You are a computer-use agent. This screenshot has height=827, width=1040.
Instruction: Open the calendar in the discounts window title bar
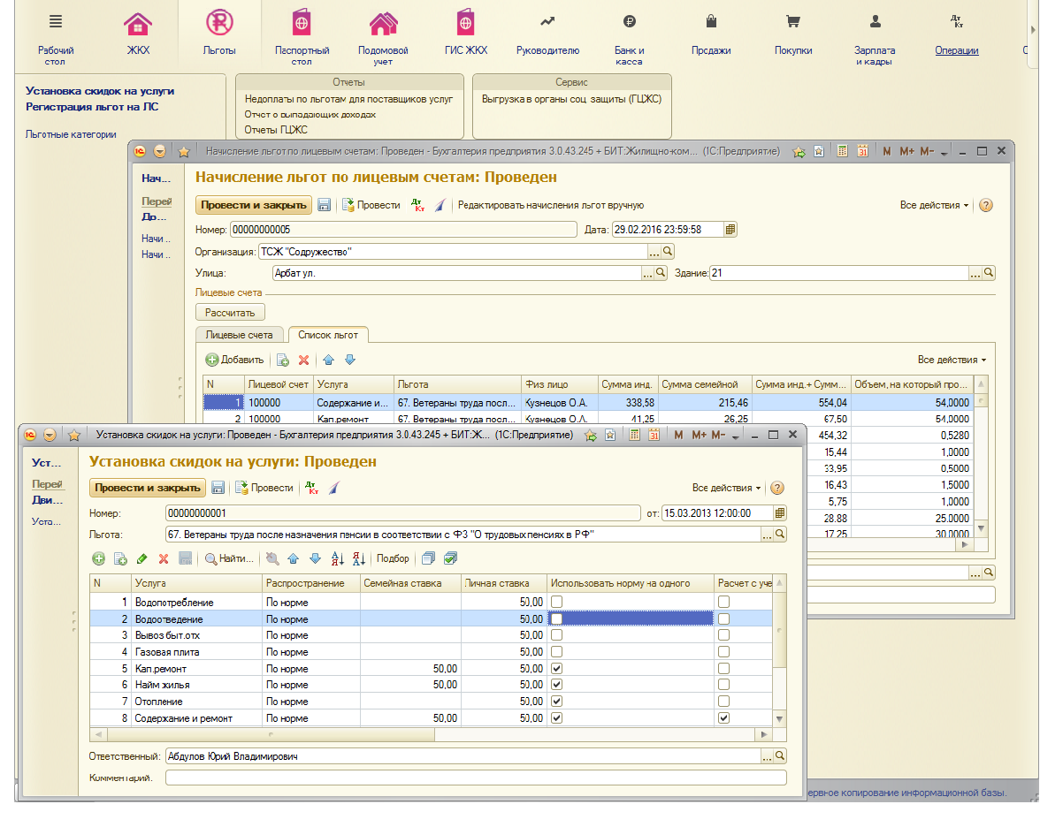click(x=654, y=435)
